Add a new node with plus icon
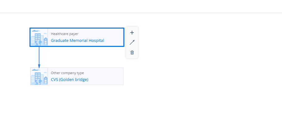This screenshot has width=282, height=120. coord(132,33)
